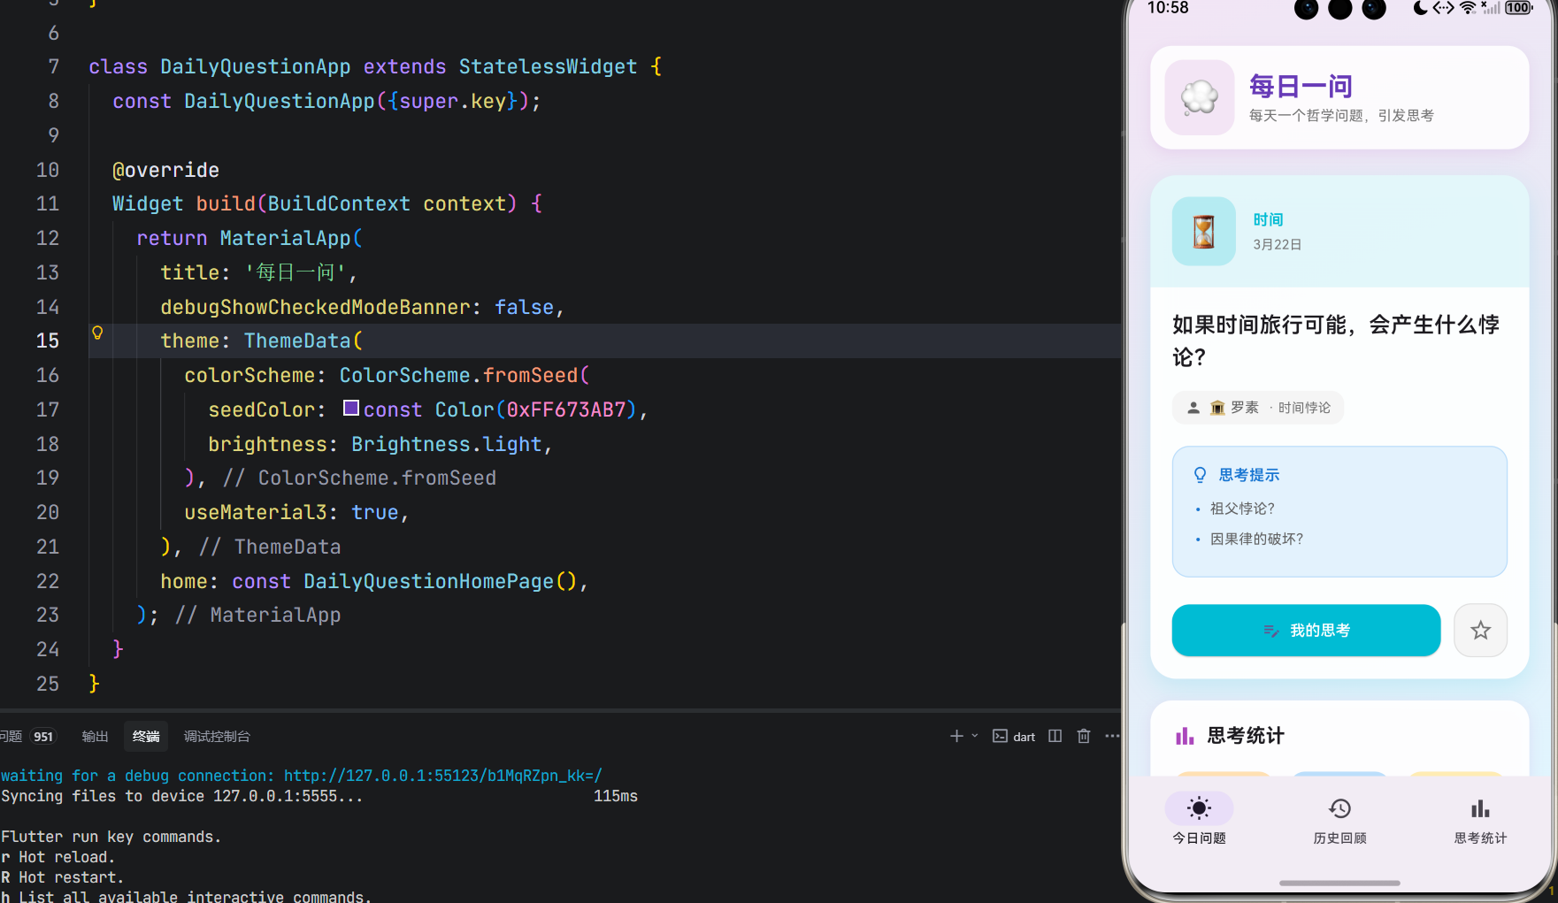Open the 历史回顾 bottom navigation tab
The width and height of the screenshot is (1558, 903).
[x=1339, y=819]
